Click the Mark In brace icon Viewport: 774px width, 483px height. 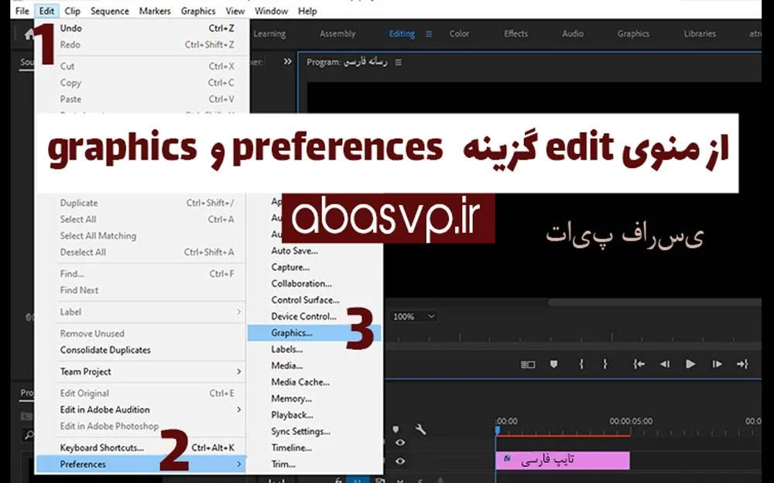pyautogui.click(x=581, y=364)
